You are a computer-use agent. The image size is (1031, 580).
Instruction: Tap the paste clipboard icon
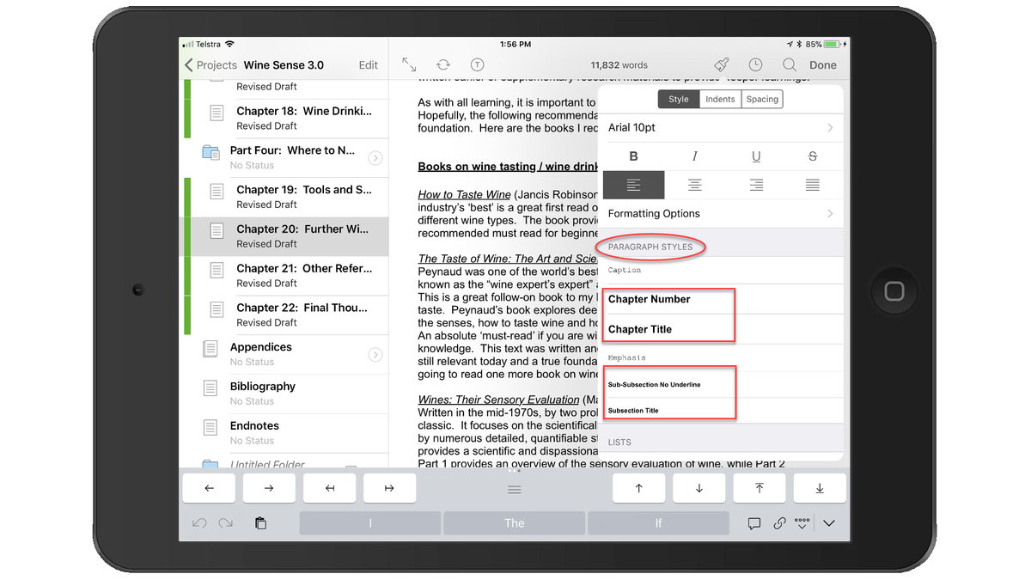(260, 523)
